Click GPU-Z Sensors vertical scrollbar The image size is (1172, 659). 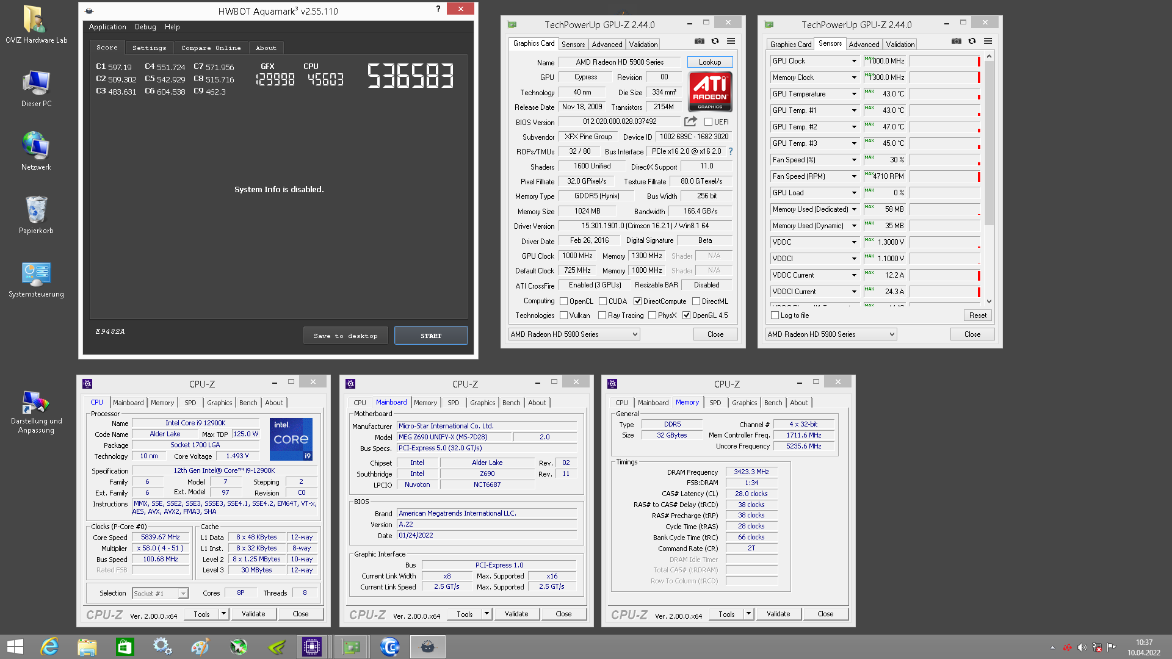point(989,143)
